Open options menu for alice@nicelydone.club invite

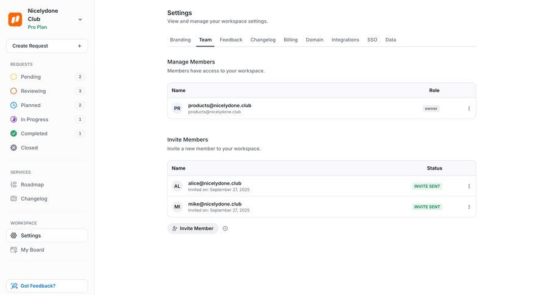(x=469, y=187)
